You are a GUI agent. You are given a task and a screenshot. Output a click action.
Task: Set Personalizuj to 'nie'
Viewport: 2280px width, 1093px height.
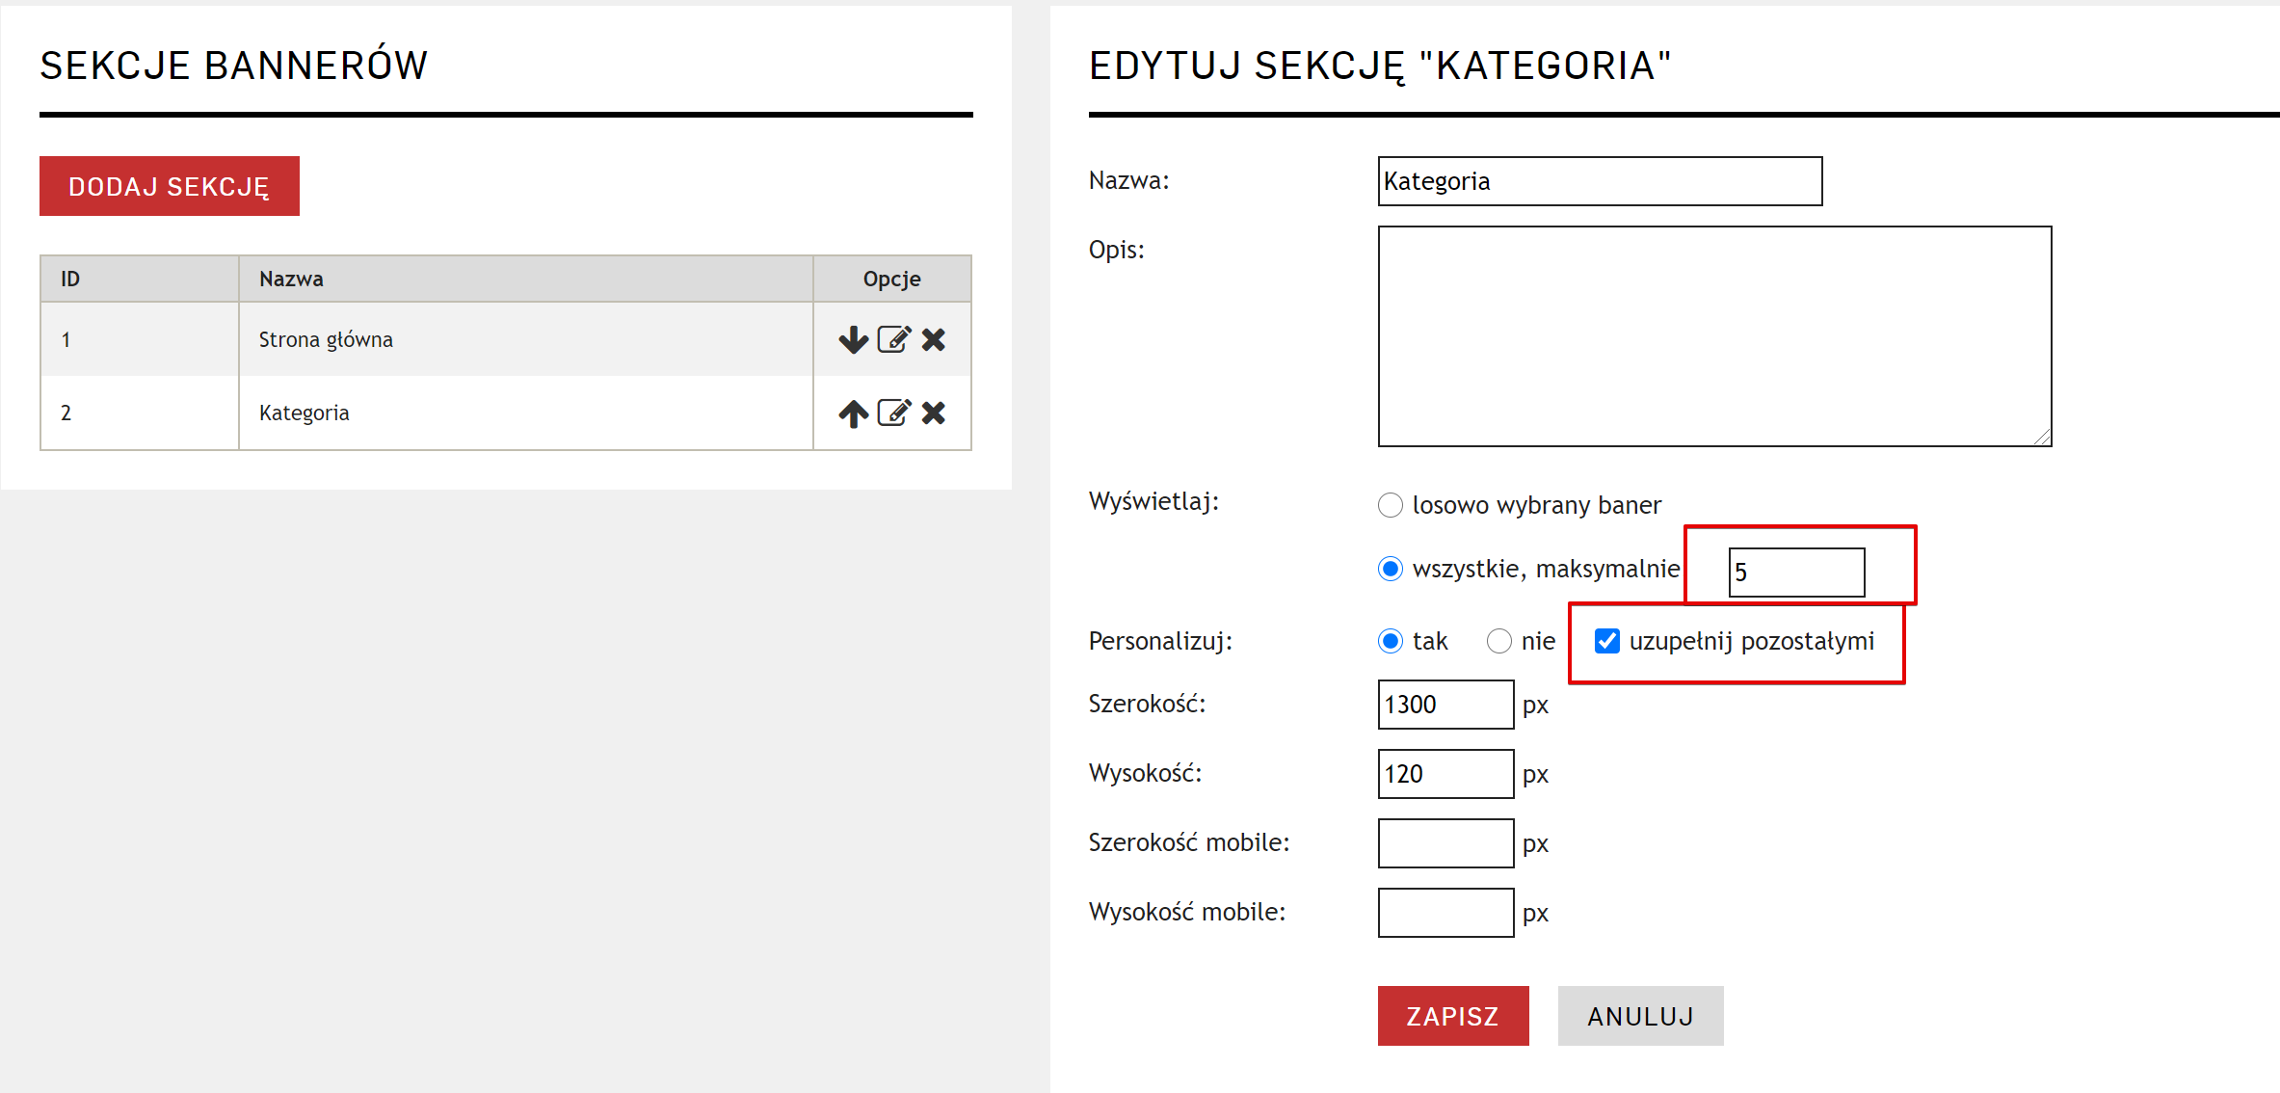pyautogui.click(x=1498, y=641)
